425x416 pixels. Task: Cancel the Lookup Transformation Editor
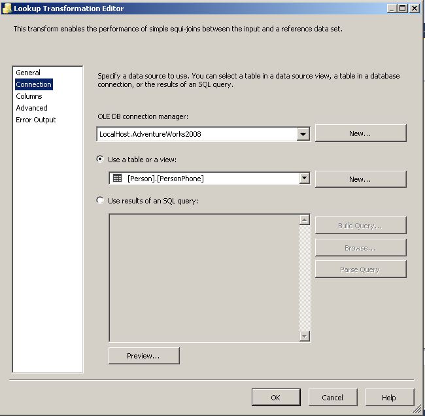coord(333,397)
